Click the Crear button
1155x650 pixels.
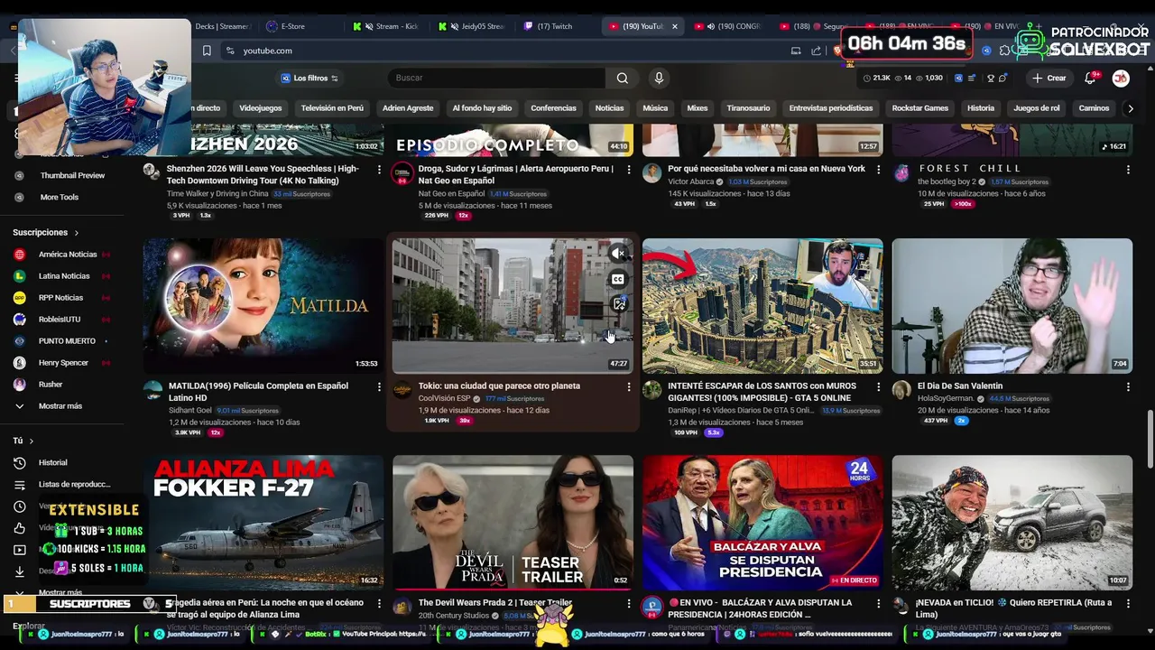click(1049, 78)
